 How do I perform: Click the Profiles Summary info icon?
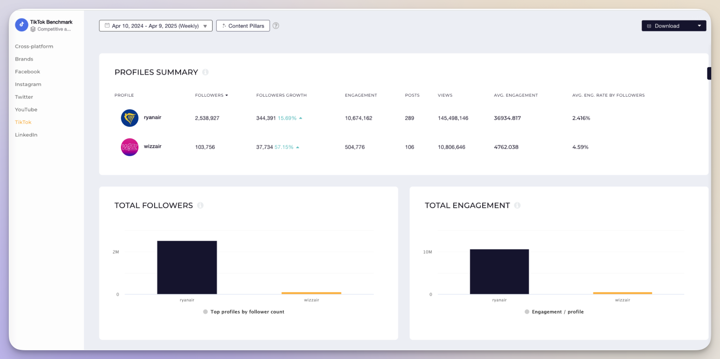(206, 72)
